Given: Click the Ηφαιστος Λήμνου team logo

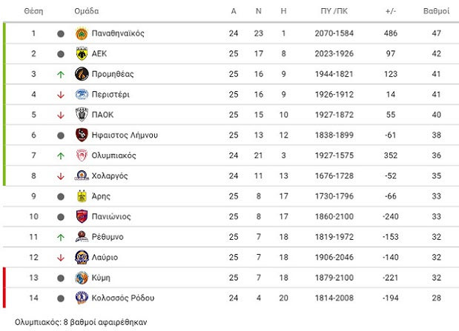Looking at the screenshot, I should point(82,135).
